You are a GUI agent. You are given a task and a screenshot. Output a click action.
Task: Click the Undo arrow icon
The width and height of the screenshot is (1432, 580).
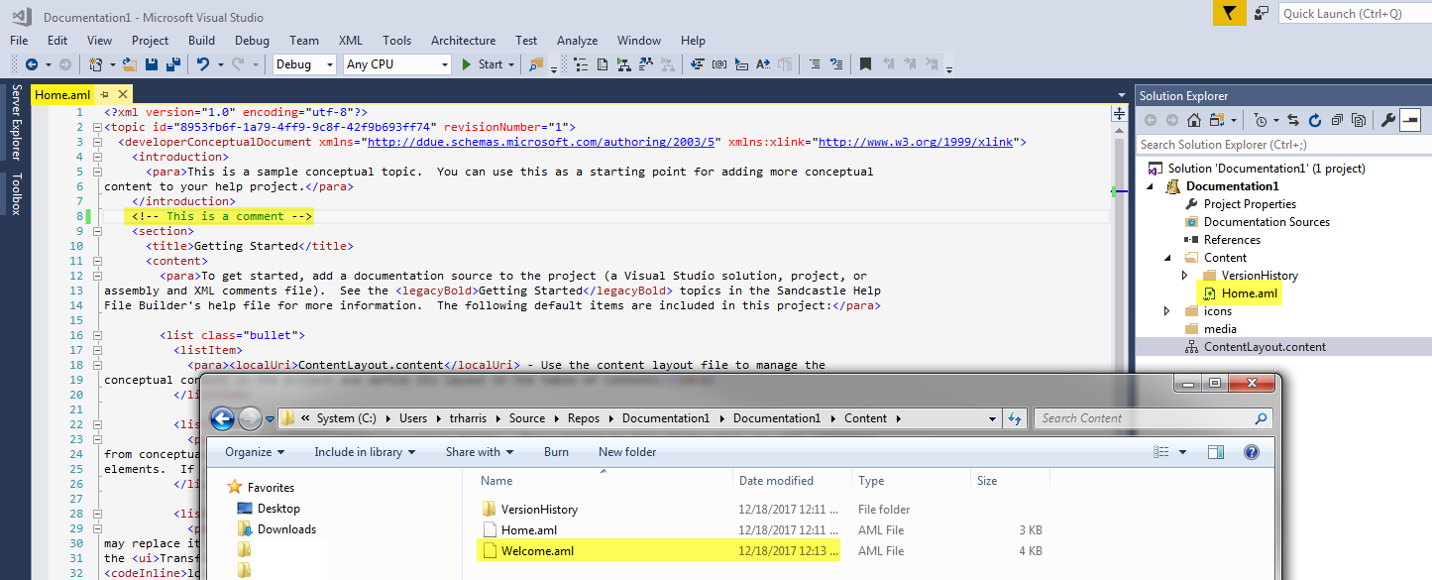203,64
